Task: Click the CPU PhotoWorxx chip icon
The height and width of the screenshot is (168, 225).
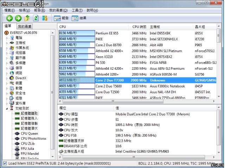Action: 17,139
